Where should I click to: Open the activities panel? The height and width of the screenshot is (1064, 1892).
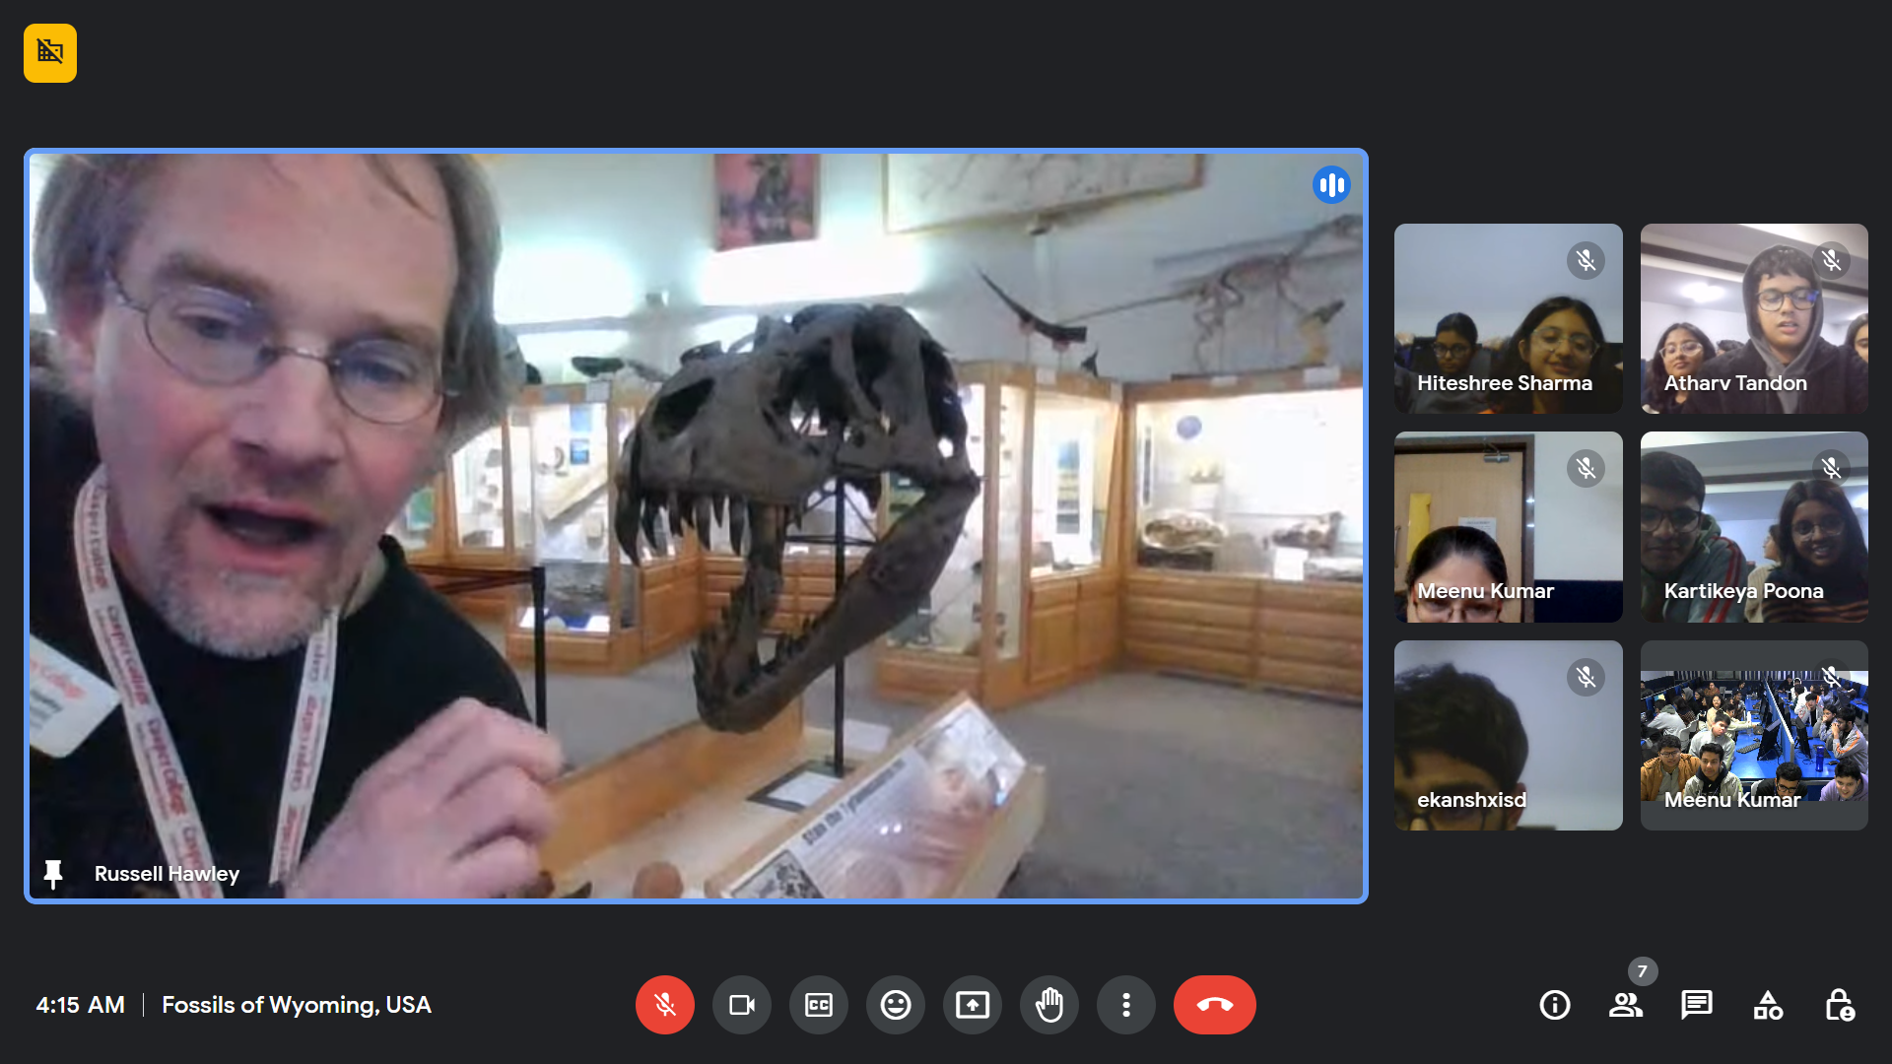tap(1768, 1005)
